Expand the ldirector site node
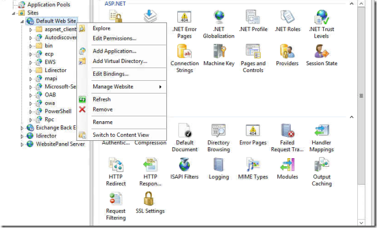The image size is (377, 228). pos(22,136)
